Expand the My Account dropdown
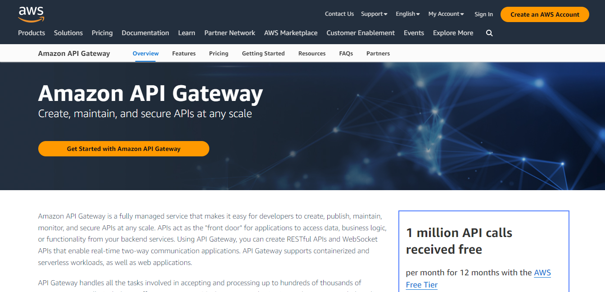This screenshot has width=605, height=292. coord(446,14)
